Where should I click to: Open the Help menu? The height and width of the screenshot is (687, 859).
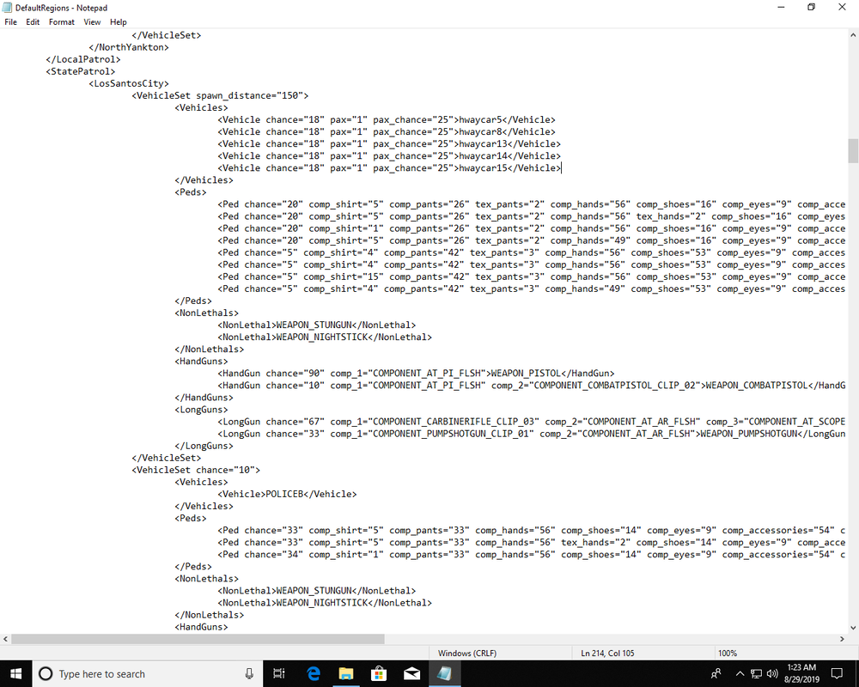(x=118, y=21)
